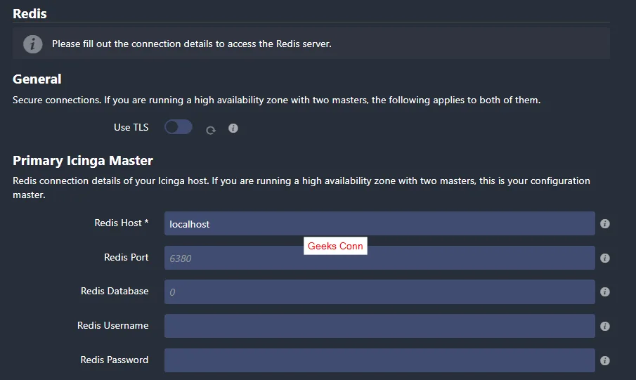Screen dimensions: 636x380
Task: Click the Redis Database label
Action: tap(115, 291)
